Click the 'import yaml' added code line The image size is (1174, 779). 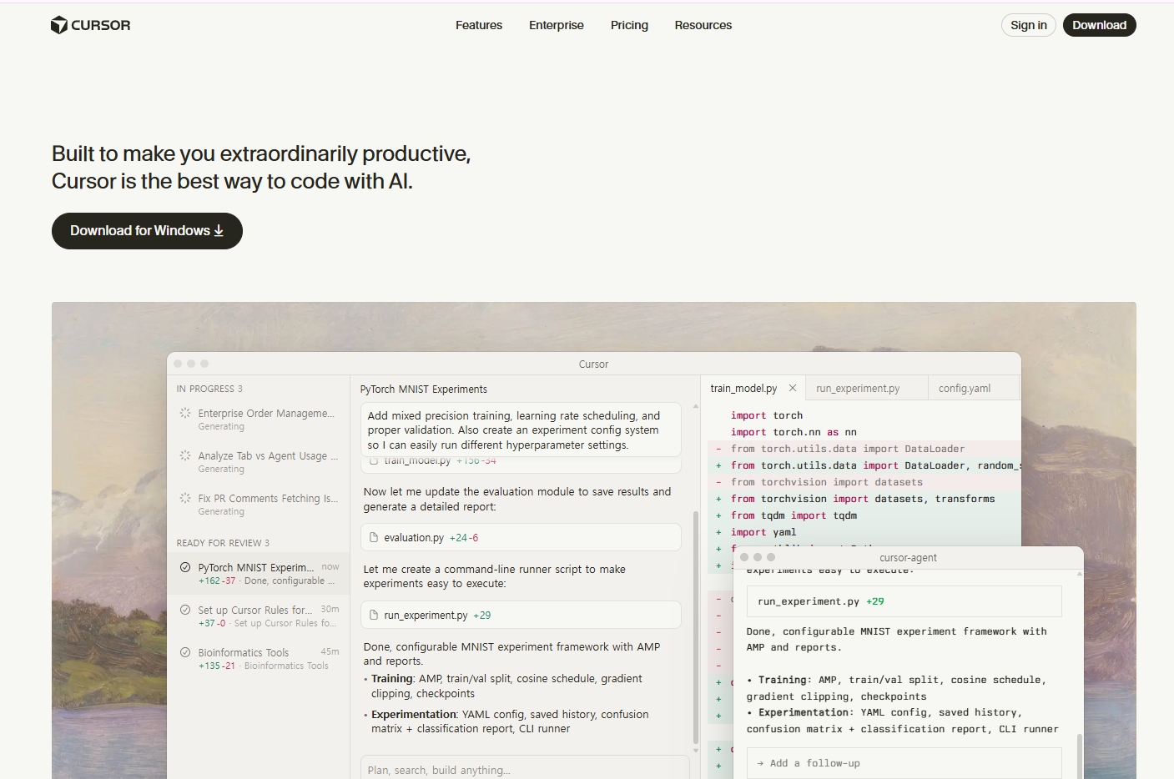pyautogui.click(x=763, y=532)
